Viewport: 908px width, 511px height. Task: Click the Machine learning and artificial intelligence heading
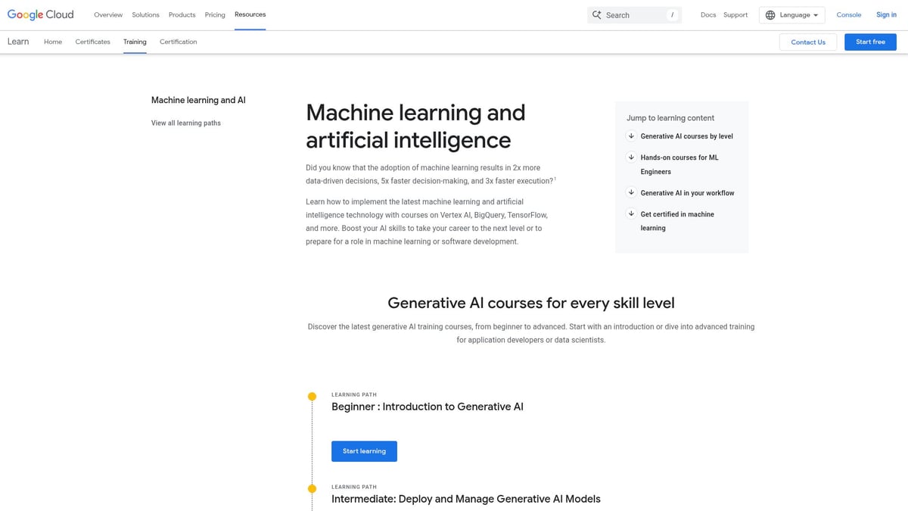click(415, 126)
